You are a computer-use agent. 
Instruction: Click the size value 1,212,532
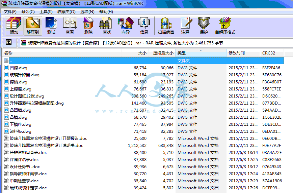pos(137,146)
